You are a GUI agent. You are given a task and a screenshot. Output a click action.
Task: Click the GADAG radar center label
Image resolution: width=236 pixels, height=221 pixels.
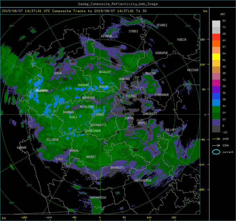pos(100,115)
